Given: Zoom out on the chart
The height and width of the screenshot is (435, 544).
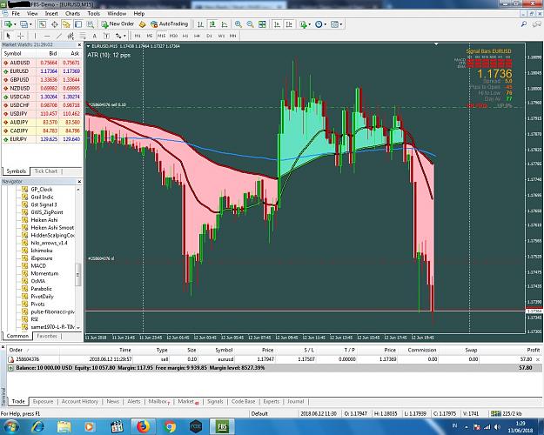Looking at the screenshot, I should [250, 24].
